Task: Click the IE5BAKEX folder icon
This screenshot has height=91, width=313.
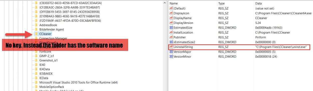Action: pyautogui.click(x=36, y=73)
